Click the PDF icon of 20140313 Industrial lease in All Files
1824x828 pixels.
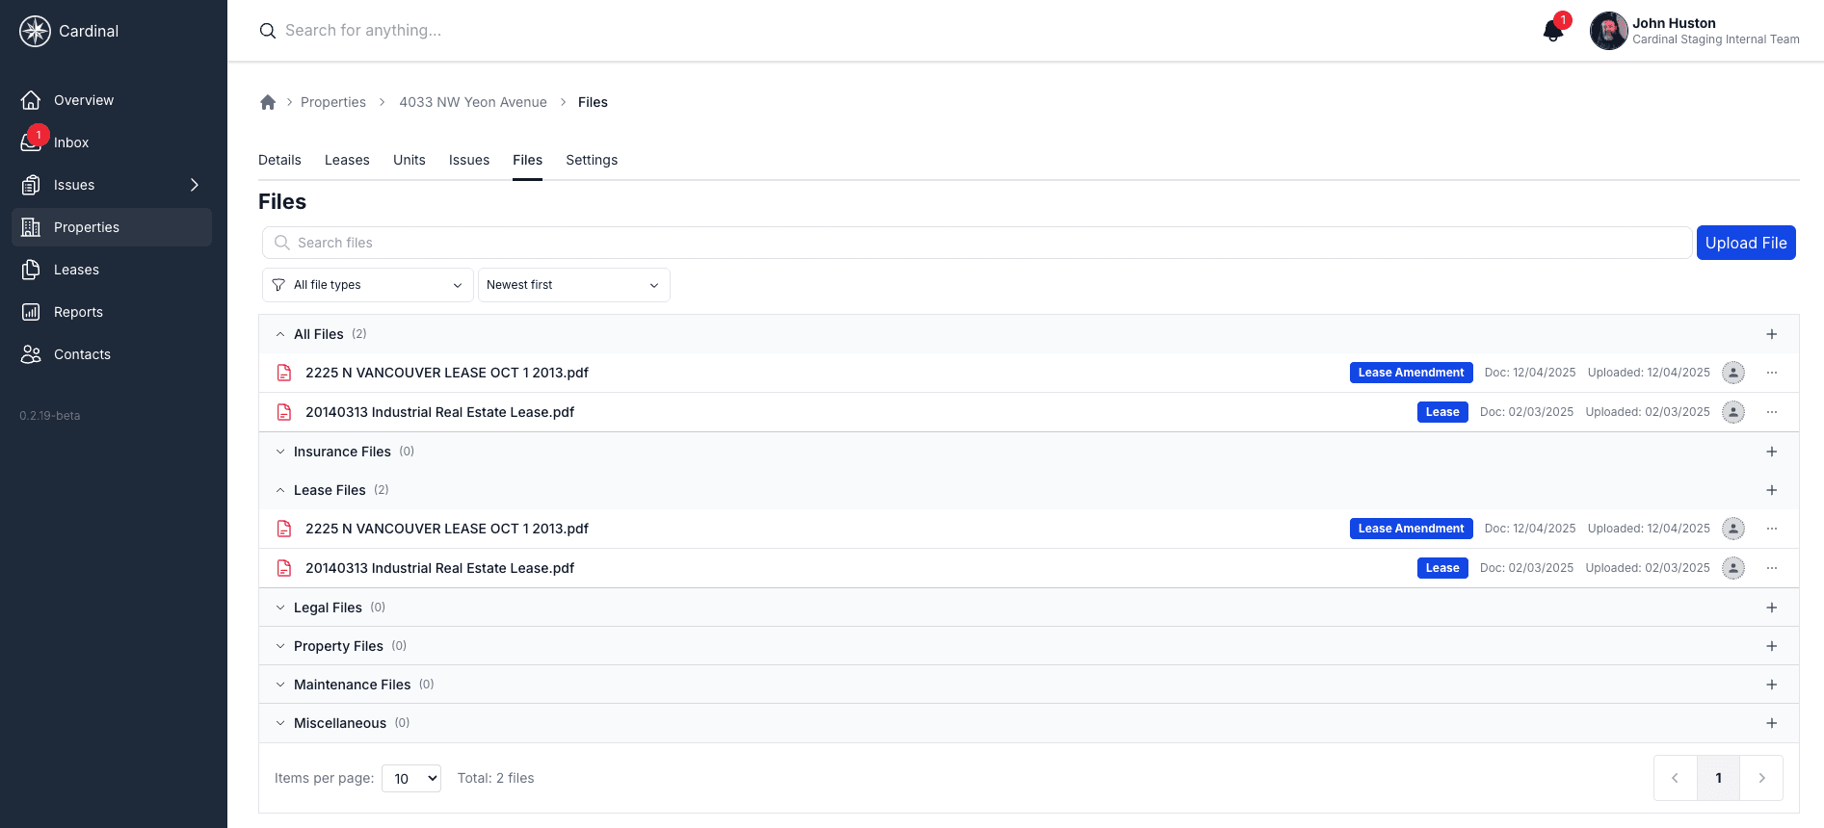[284, 412]
